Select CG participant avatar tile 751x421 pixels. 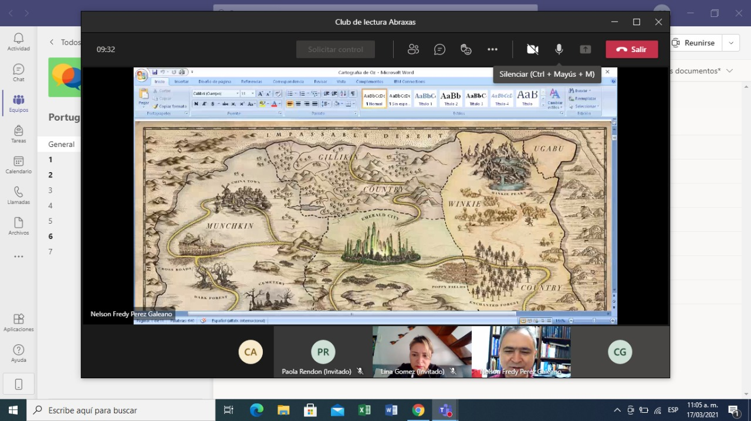pyautogui.click(x=620, y=352)
